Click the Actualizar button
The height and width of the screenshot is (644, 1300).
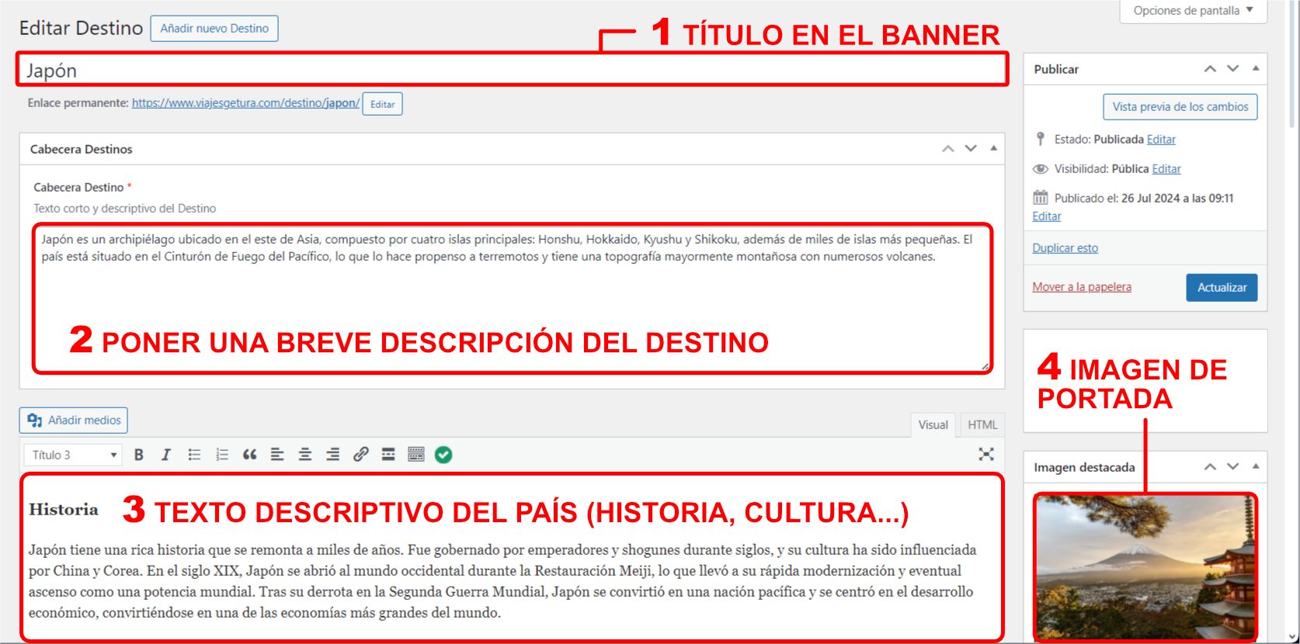(1222, 287)
